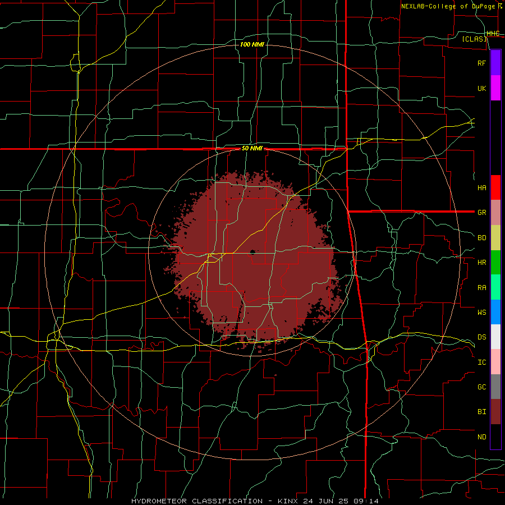Click the WS legend label
The image size is (505, 505).
click(481, 312)
